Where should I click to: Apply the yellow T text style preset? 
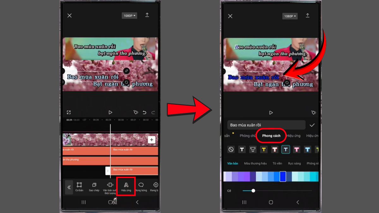[264, 150]
